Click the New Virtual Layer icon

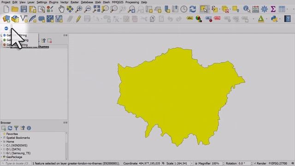[59, 18]
